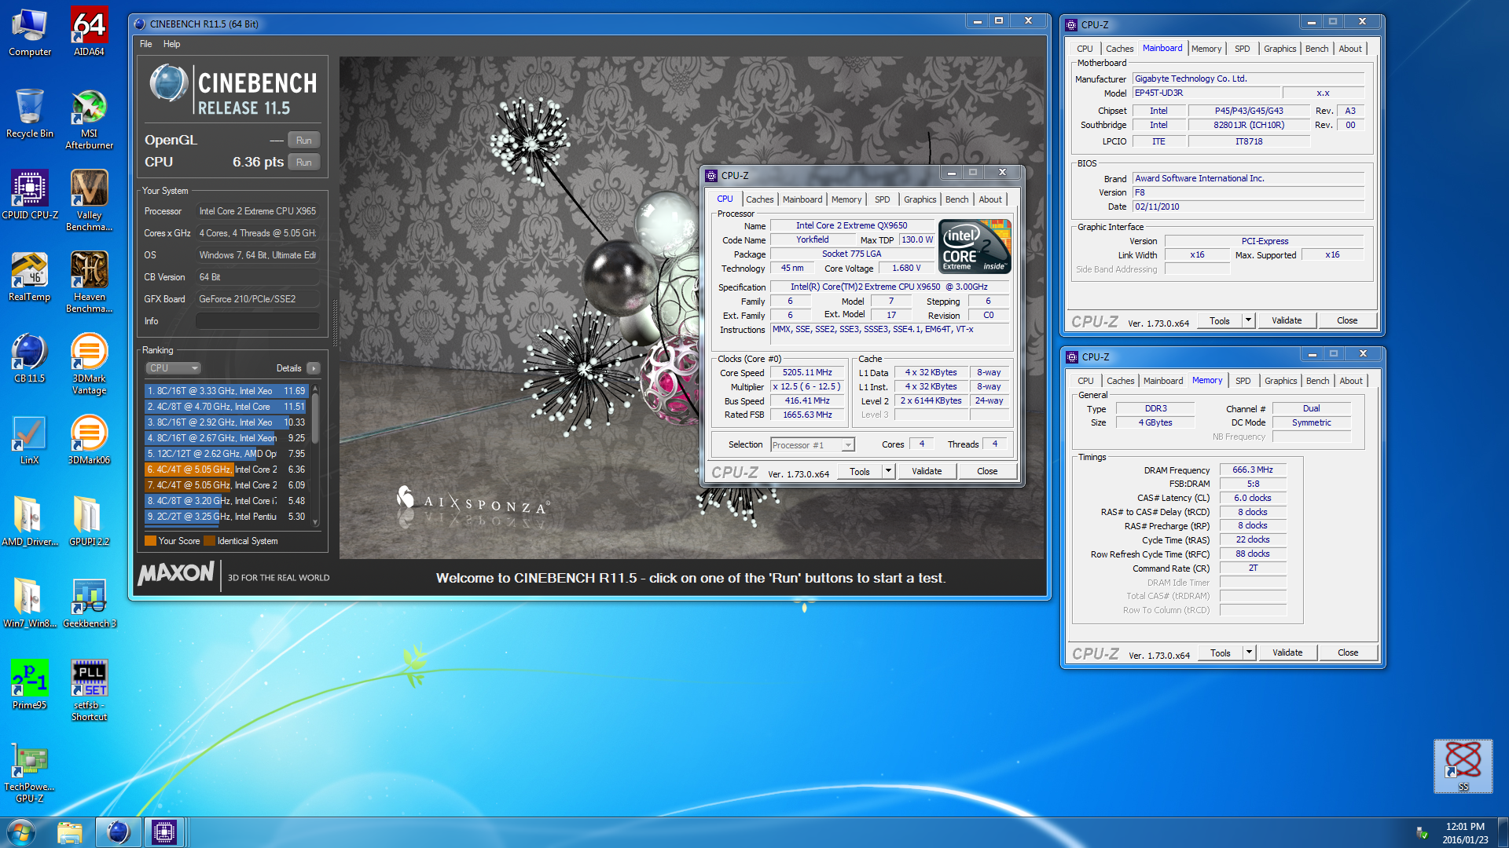
Task: Click the tray notification flag icon
Action: [1421, 832]
